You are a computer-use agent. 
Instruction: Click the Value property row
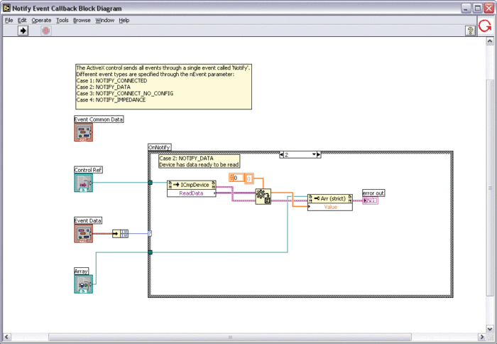330,207
